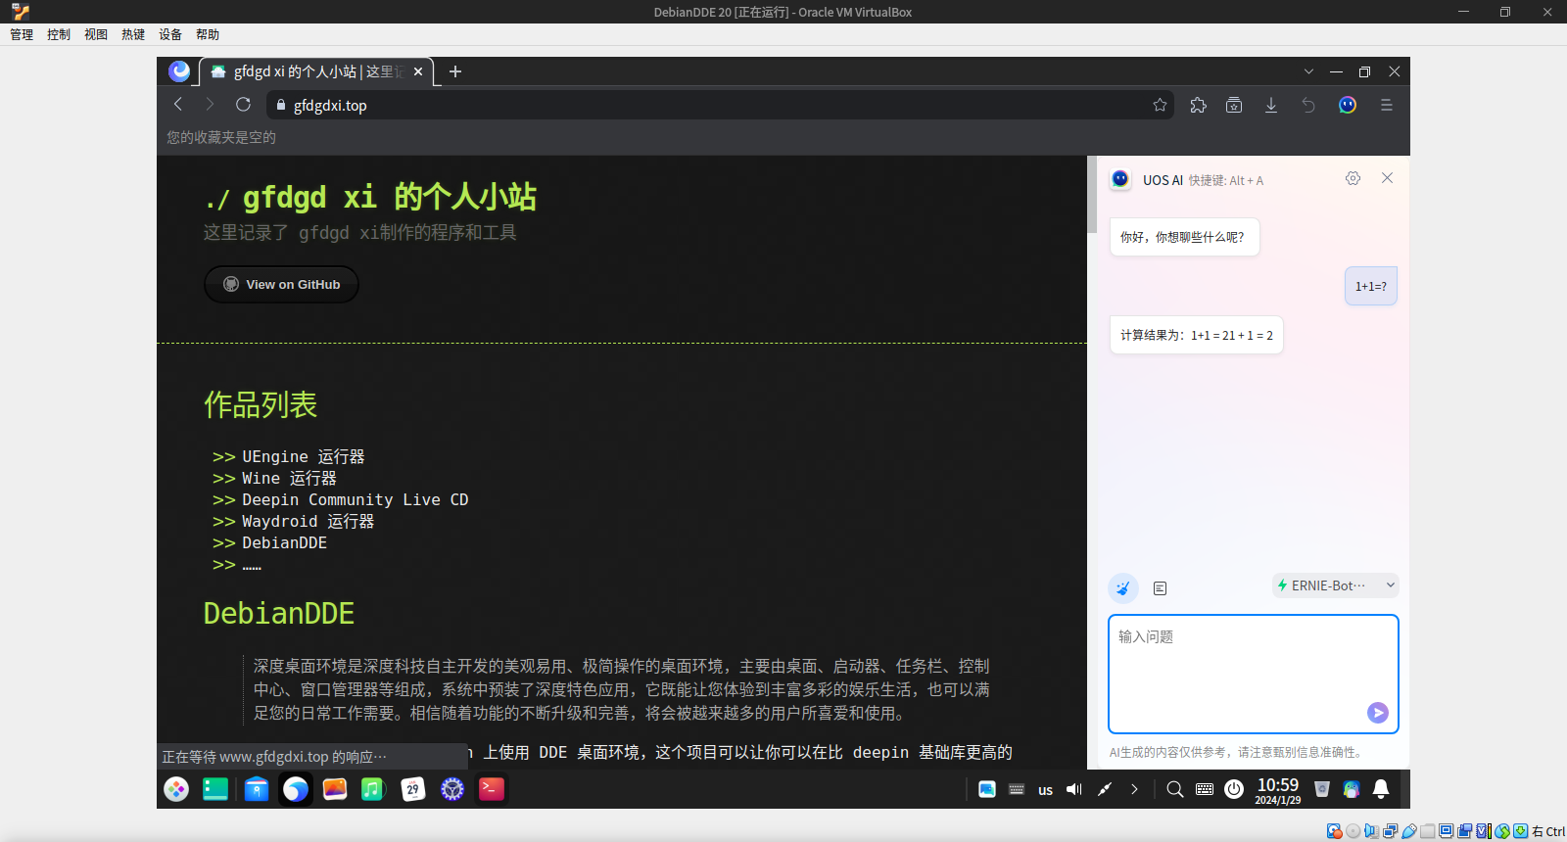1567x842 pixels.
Task: Open a new browser tab
Action: 454,71
